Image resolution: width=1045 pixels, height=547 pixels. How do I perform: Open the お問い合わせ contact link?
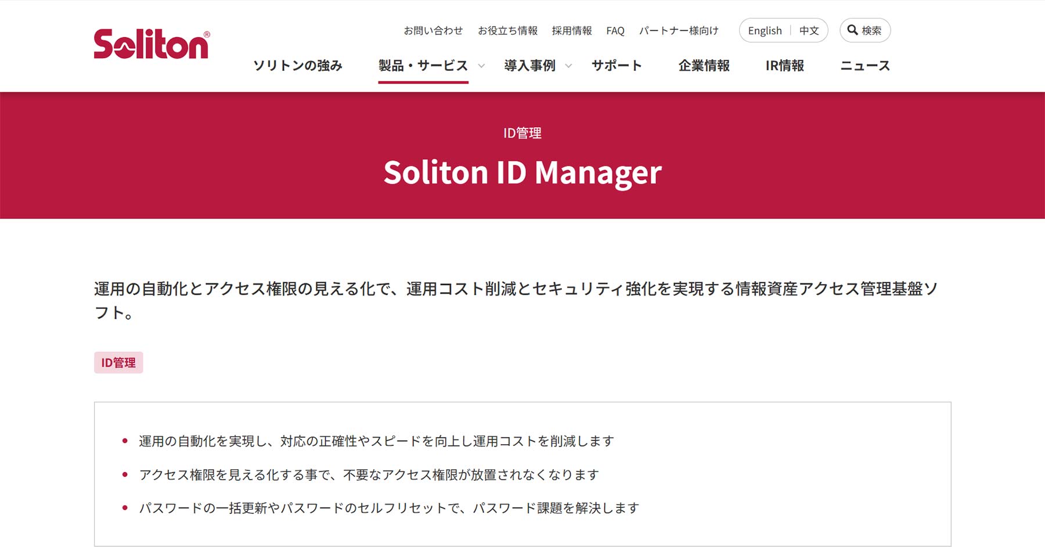point(433,31)
